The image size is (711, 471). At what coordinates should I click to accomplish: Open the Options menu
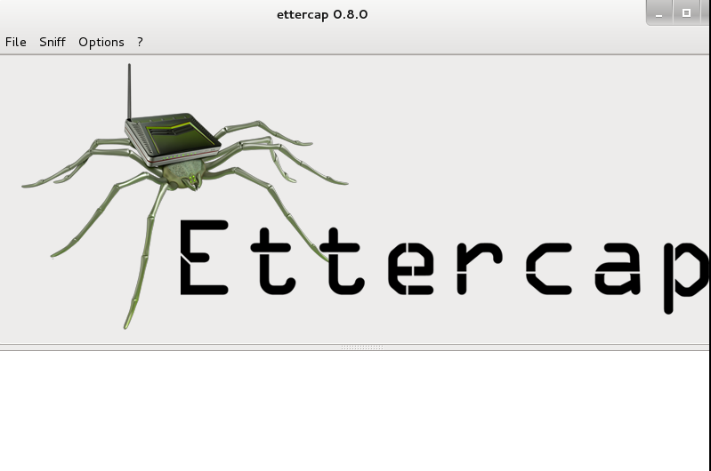point(101,42)
